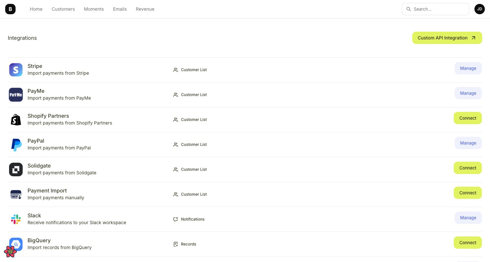Click the Stripe app icon
Screen dimensions: 490x262
coord(16,70)
